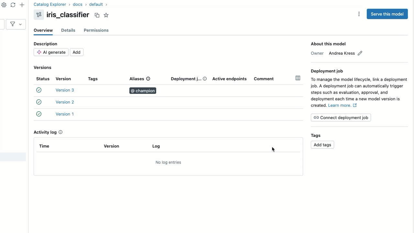
Task: Click Connect deployment job
Action: (341, 117)
